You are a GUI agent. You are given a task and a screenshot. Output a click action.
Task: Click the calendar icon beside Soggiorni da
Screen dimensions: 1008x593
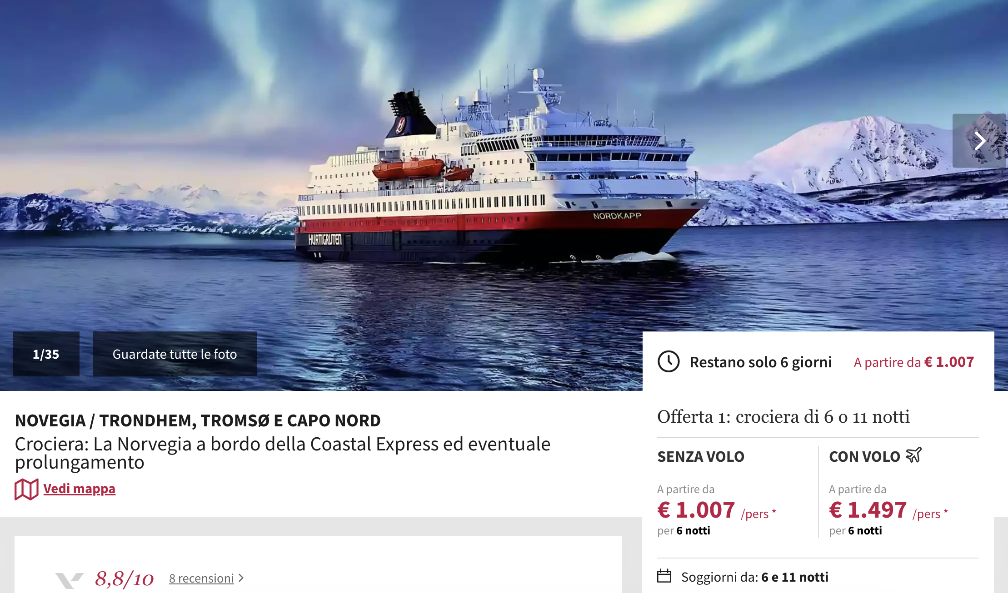click(x=664, y=576)
